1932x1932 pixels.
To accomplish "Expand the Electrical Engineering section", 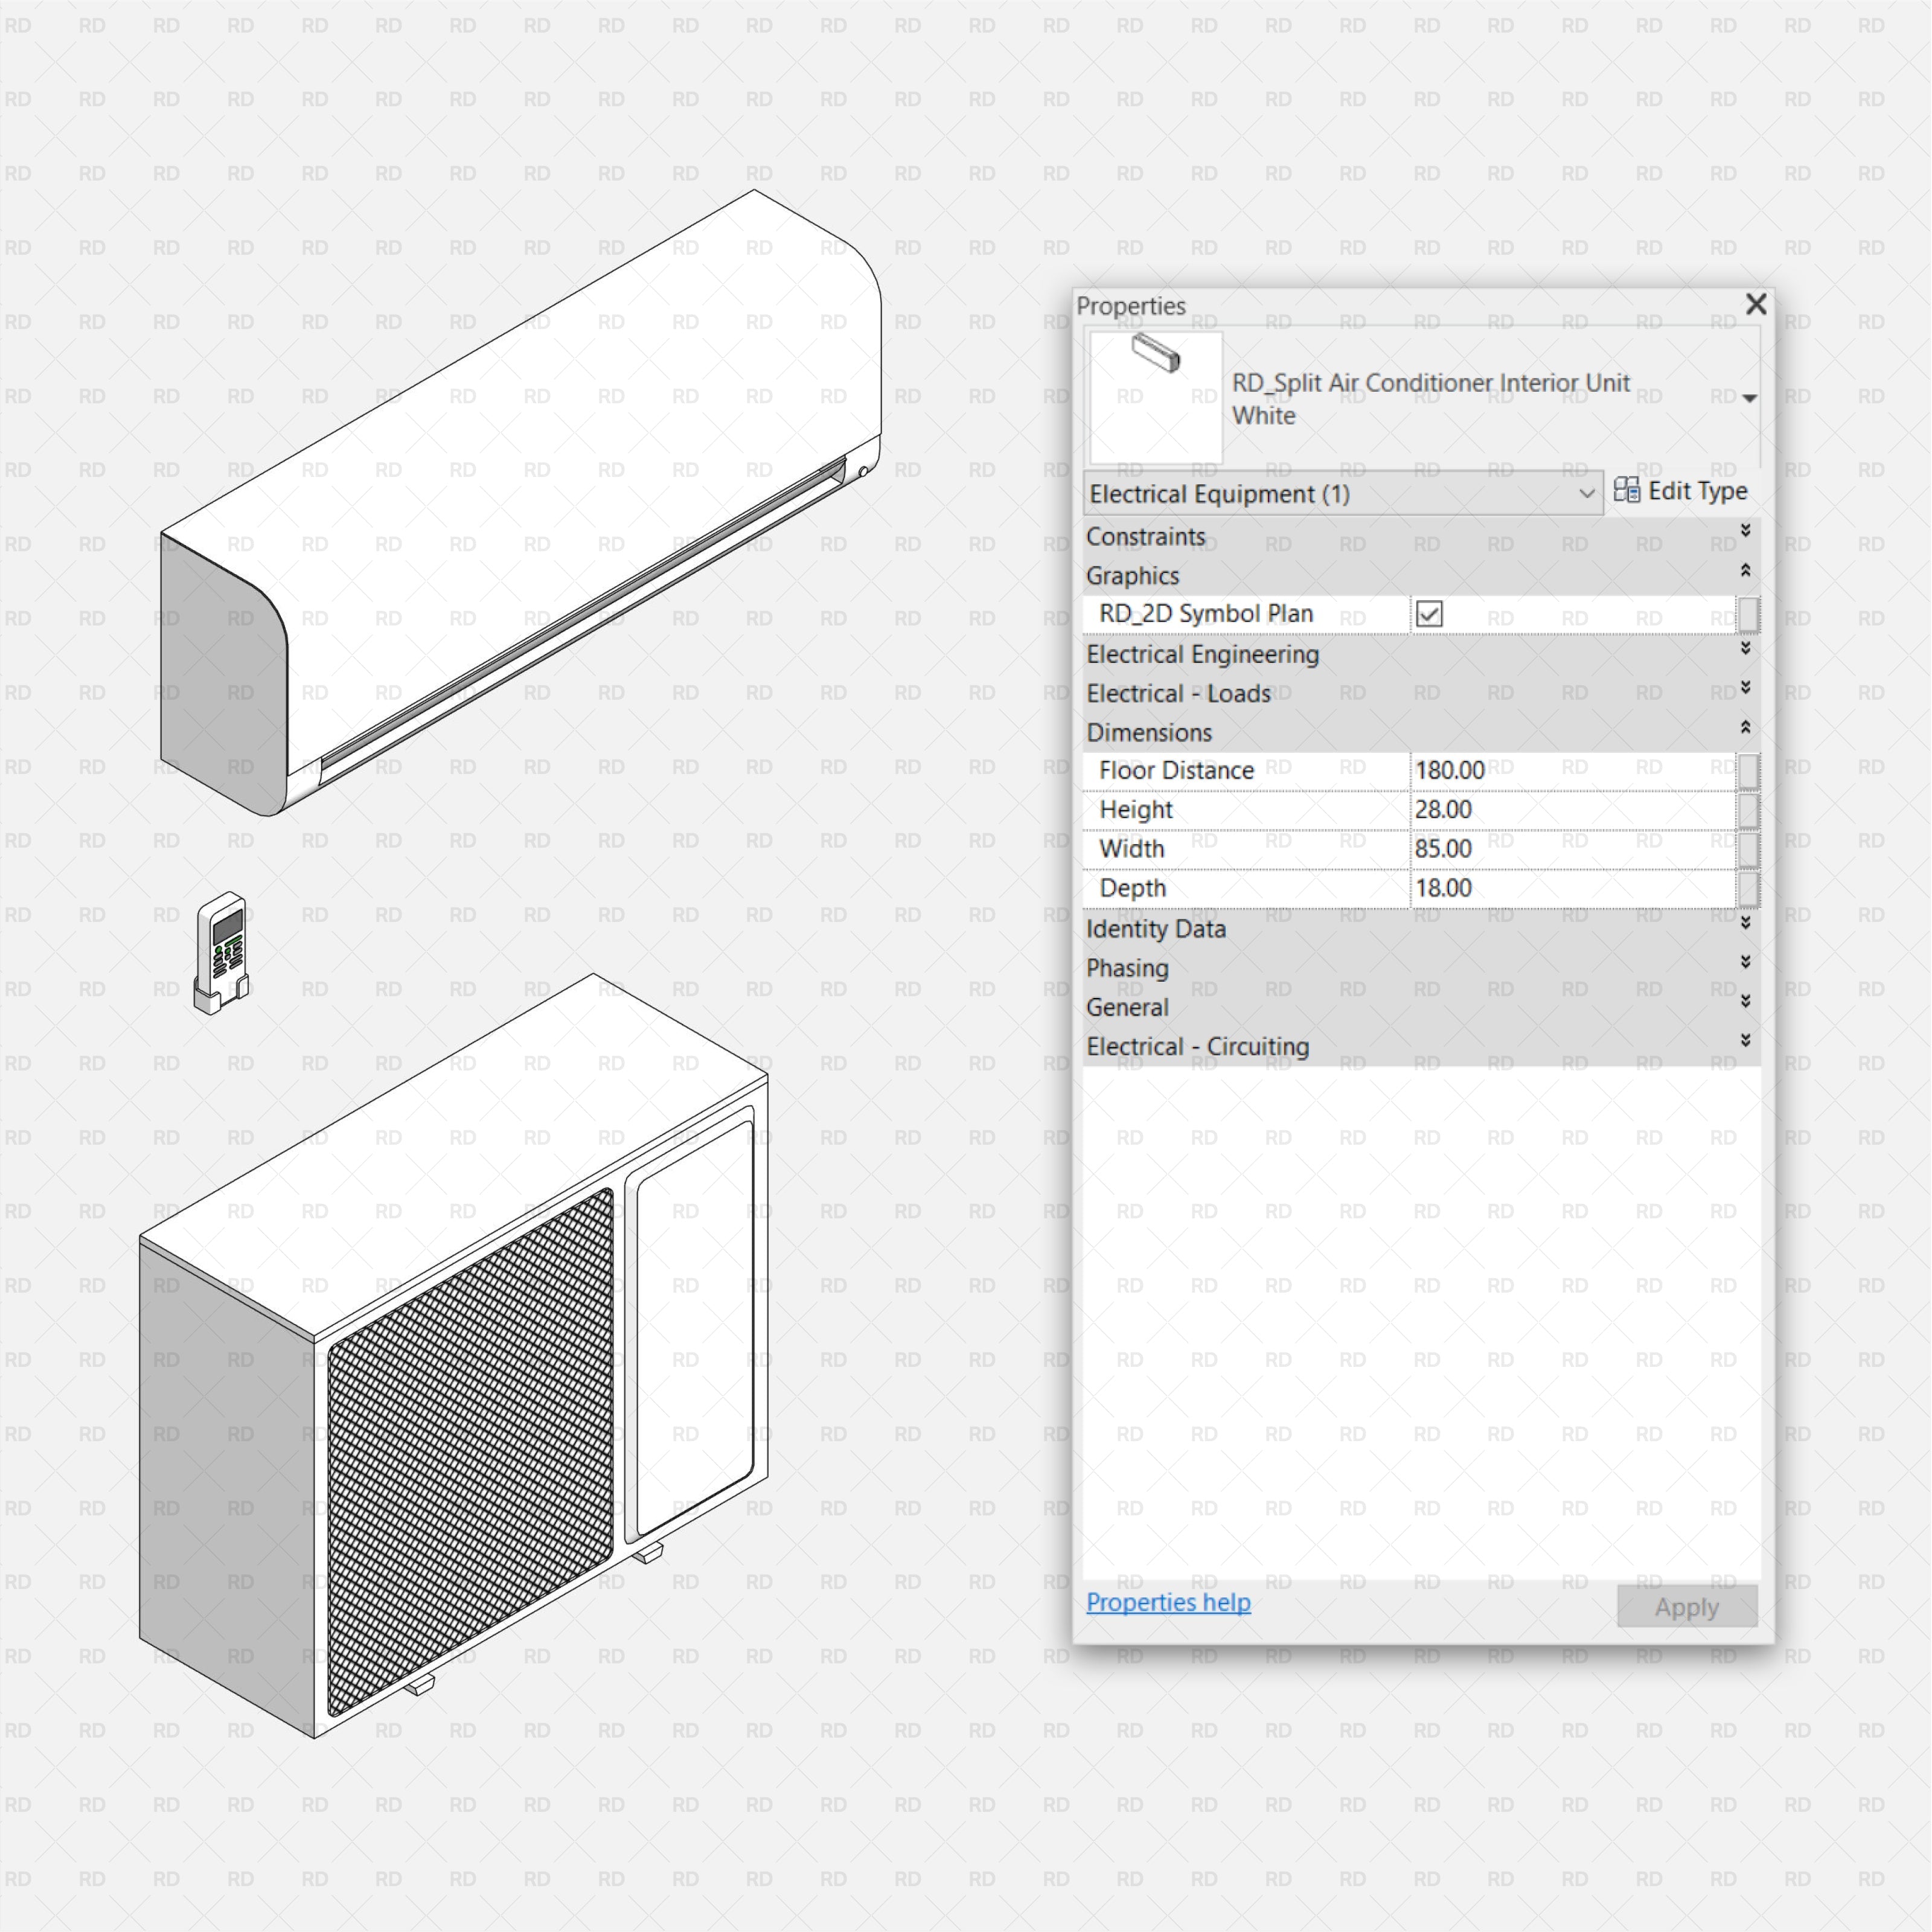I will (x=1745, y=648).
